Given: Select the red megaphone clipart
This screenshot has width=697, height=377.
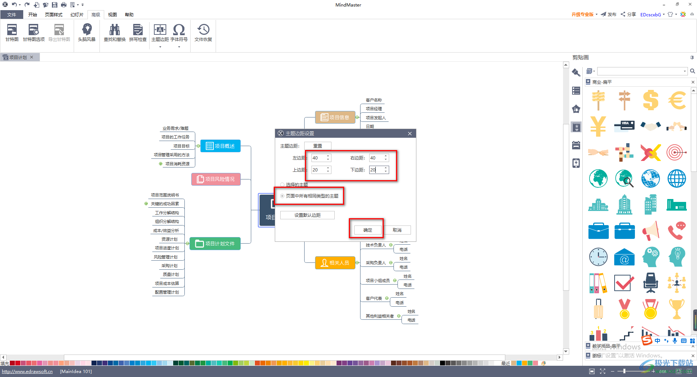Looking at the screenshot, I should coord(651,231).
